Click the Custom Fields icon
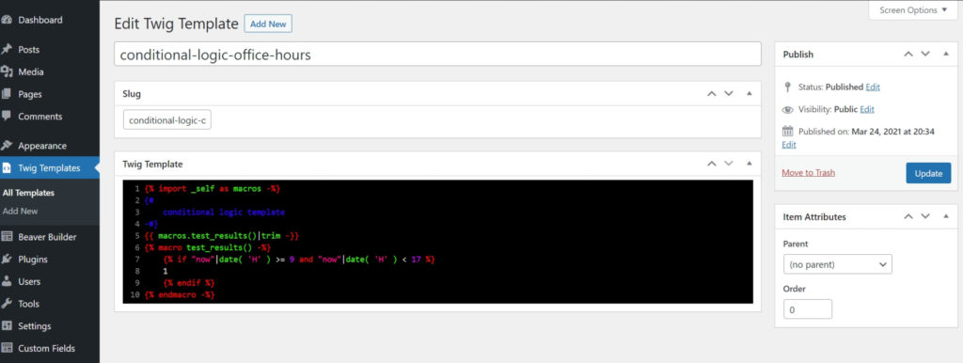The height and width of the screenshot is (363, 963). (x=7, y=348)
